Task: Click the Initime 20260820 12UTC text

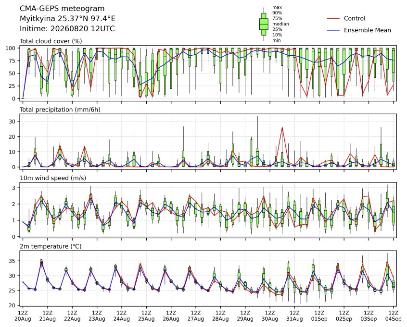Action: (x=67, y=28)
